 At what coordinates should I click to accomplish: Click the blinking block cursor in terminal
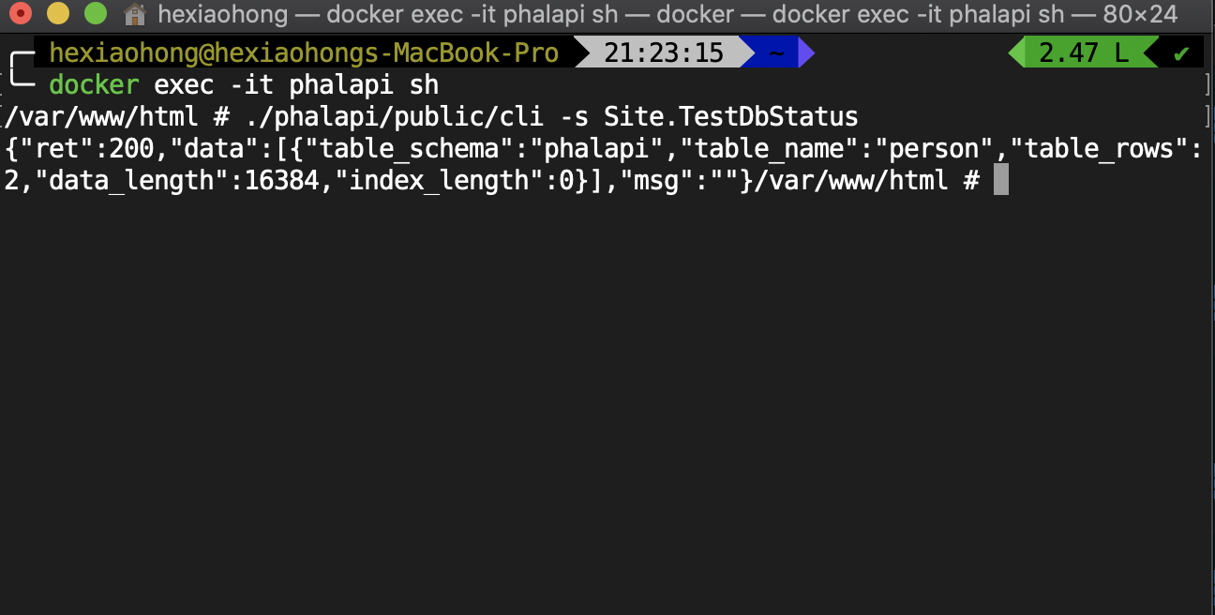pos(1001,178)
